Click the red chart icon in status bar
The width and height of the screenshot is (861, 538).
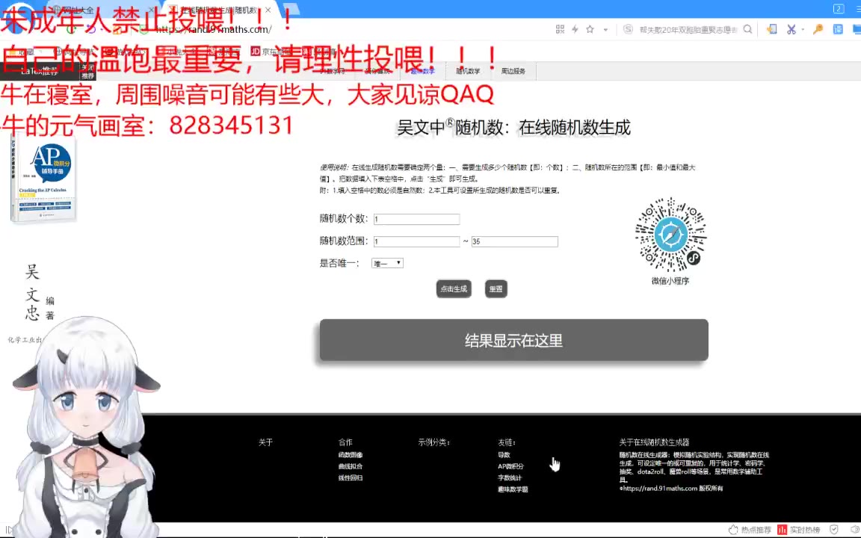pyautogui.click(x=783, y=530)
